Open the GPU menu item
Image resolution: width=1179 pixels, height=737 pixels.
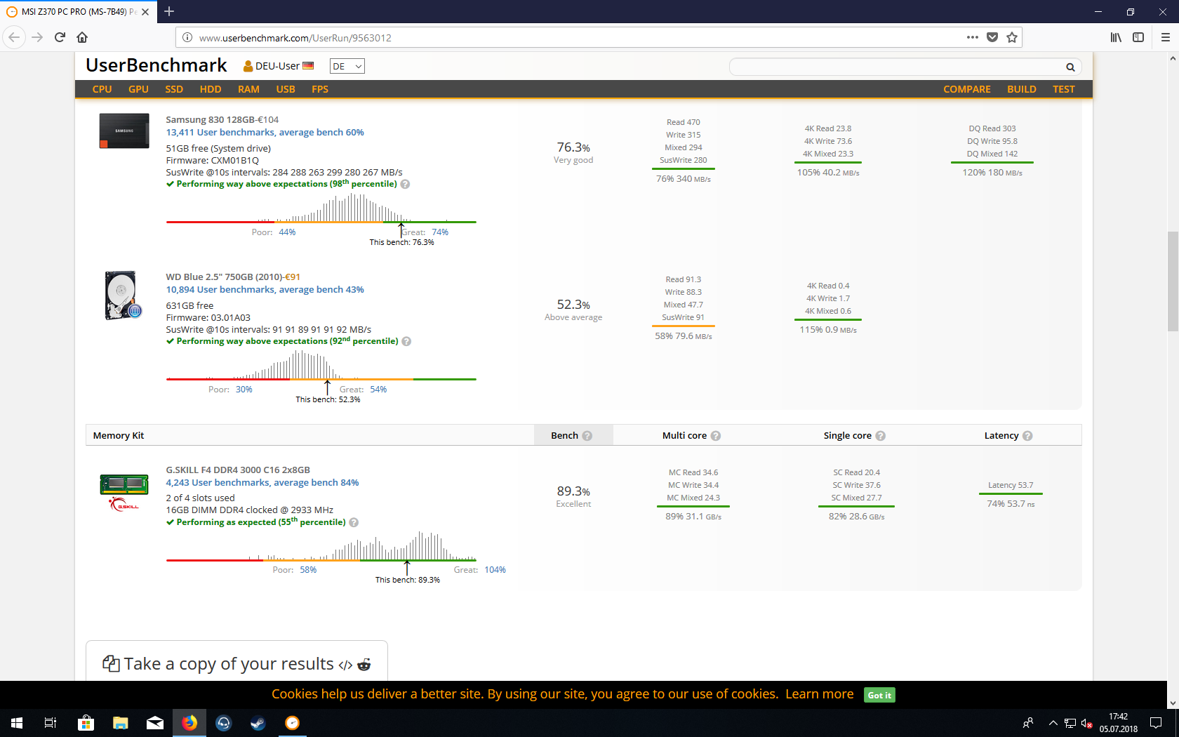[x=138, y=89]
